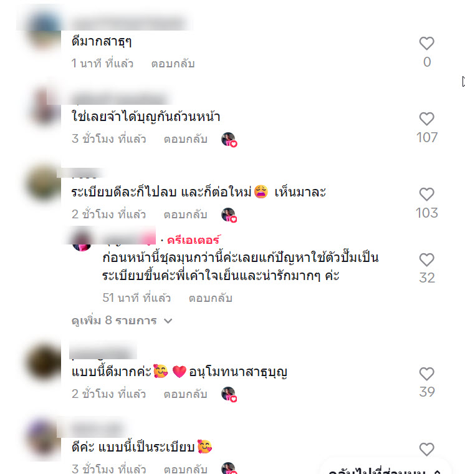Open avatar of the "แบบนี้ดีมากค่ะ" commenter

point(44,362)
